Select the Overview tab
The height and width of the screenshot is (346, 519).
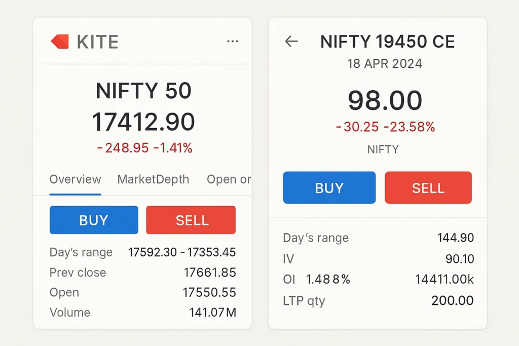pos(75,179)
